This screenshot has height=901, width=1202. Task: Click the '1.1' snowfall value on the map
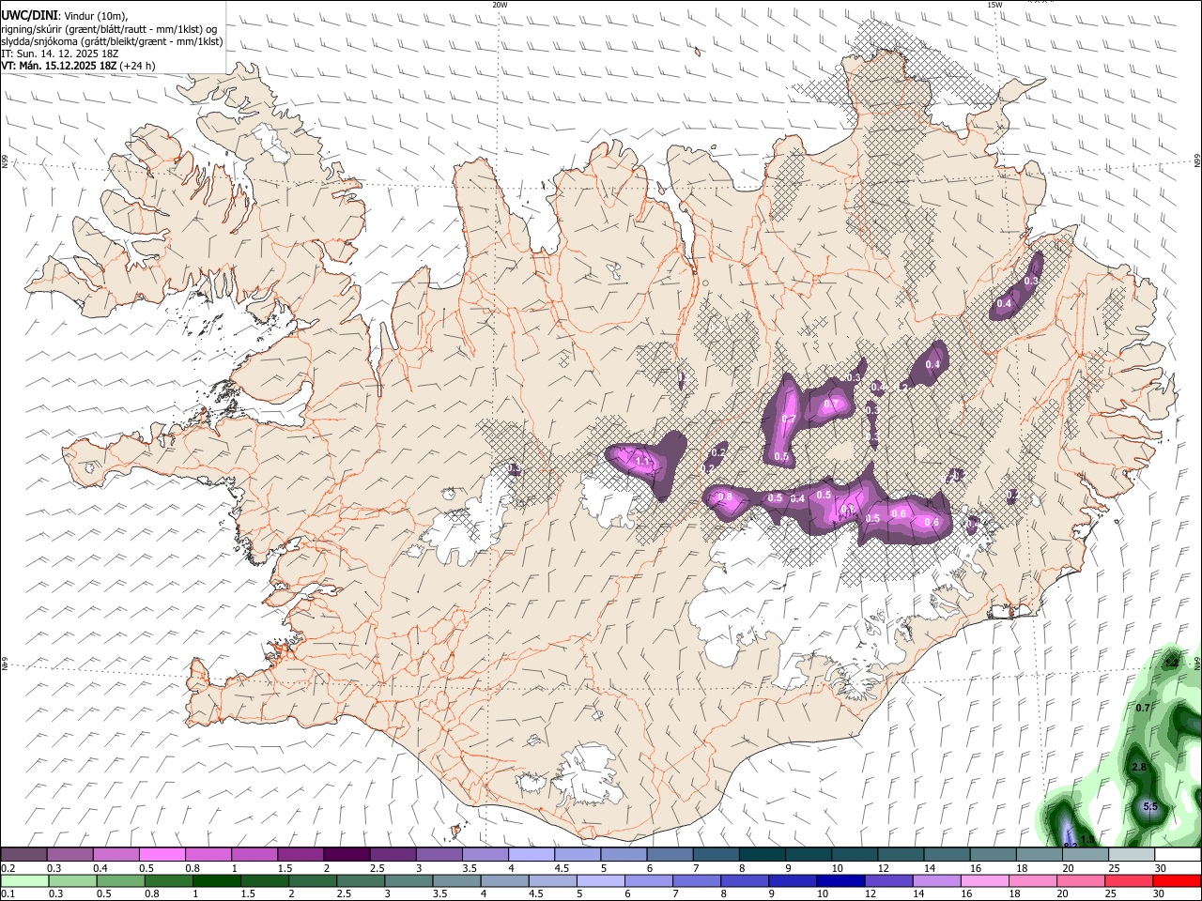(643, 461)
